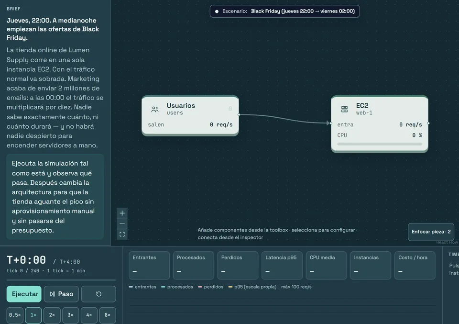
Task: Toggle the procesados legend series
Action: 177,287
